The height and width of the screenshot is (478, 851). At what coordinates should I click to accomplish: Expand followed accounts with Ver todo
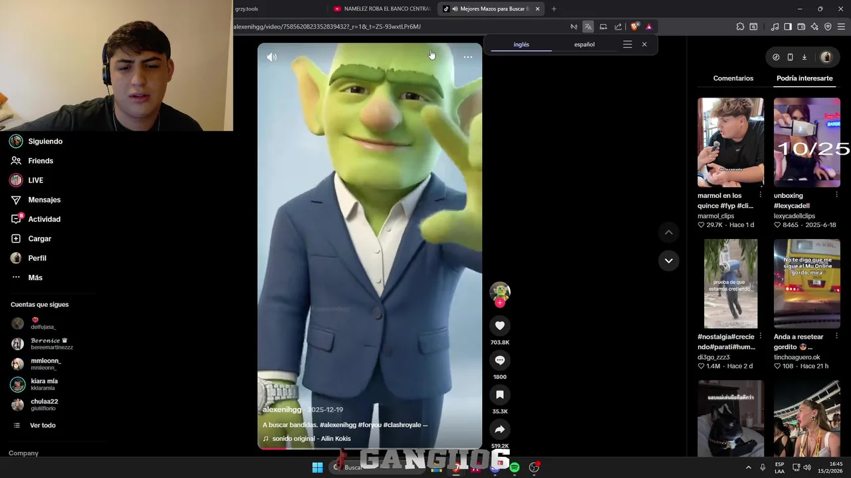coord(43,426)
